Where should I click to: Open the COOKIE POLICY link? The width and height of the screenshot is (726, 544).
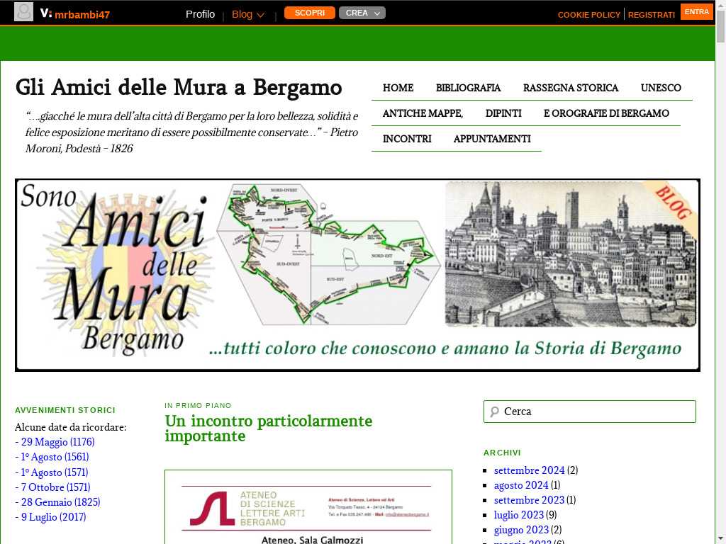(589, 15)
